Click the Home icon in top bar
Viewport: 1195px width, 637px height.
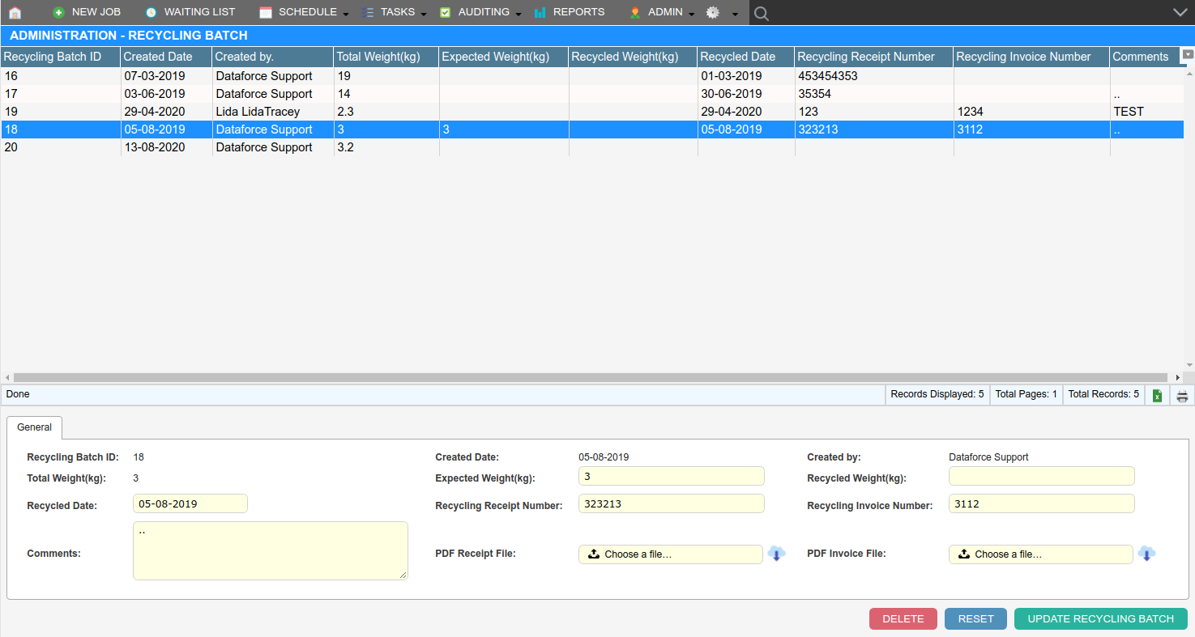click(x=15, y=13)
